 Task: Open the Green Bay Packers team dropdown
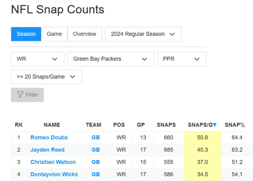110,59
